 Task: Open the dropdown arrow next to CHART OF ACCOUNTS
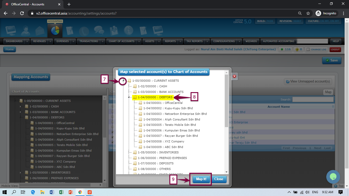click(139, 41)
